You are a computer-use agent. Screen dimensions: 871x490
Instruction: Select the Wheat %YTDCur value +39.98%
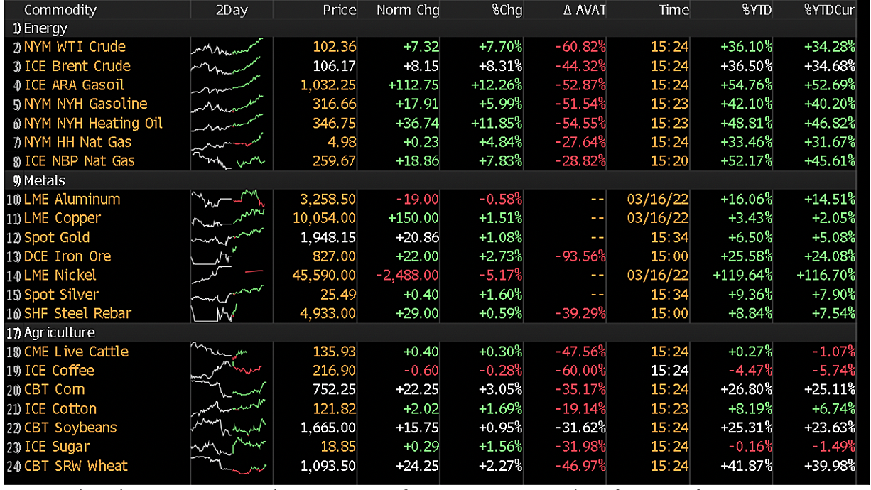click(830, 466)
